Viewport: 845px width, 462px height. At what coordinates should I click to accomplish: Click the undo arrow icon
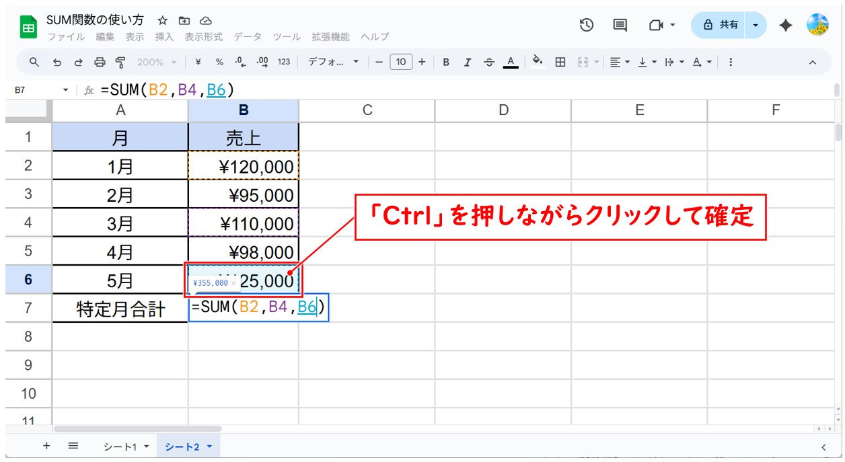click(57, 62)
